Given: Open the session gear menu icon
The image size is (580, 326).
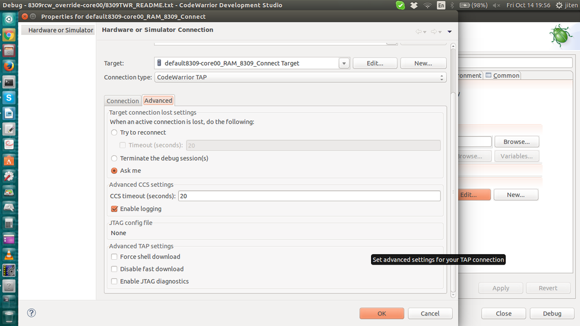Looking at the screenshot, I should [559, 5].
